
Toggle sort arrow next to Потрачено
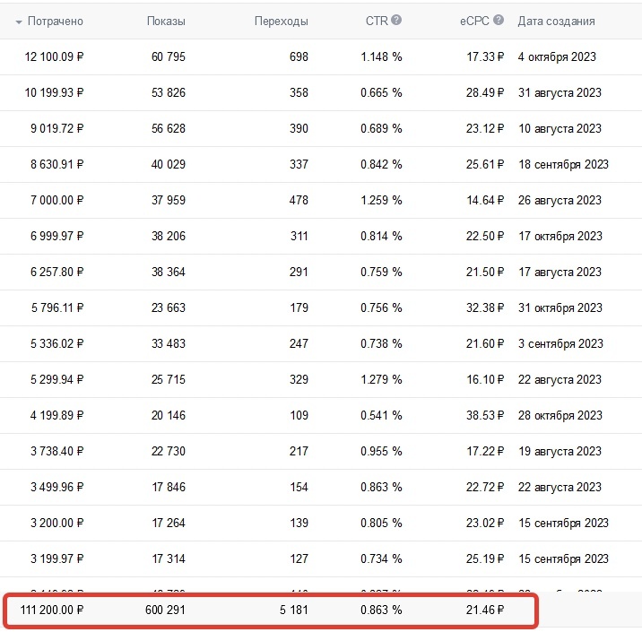[19, 22]
